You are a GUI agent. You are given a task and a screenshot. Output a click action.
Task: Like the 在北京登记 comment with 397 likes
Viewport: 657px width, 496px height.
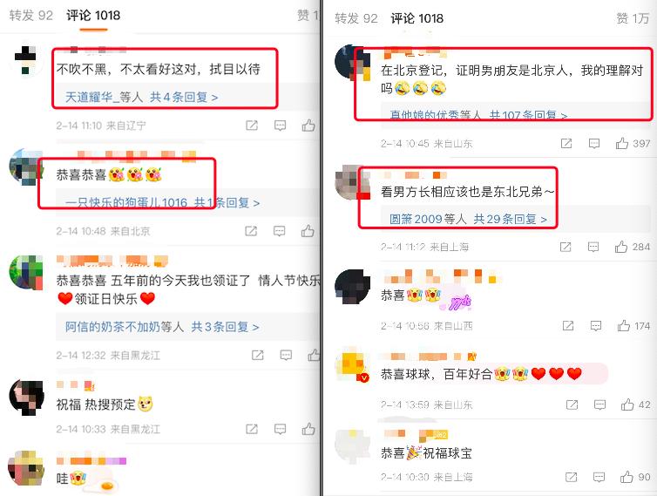(x=622, y=143)
